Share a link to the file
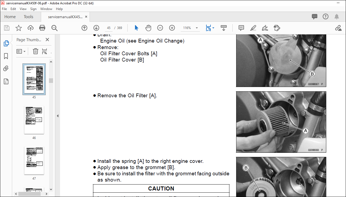 (x=338, y=28)
